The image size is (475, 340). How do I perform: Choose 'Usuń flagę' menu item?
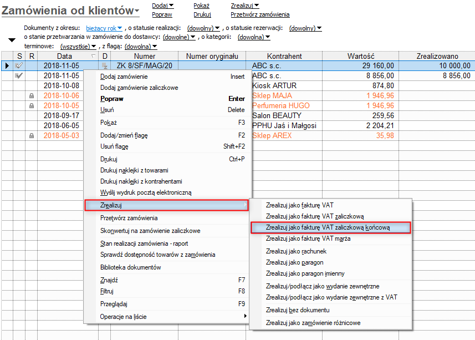point(167,146)
